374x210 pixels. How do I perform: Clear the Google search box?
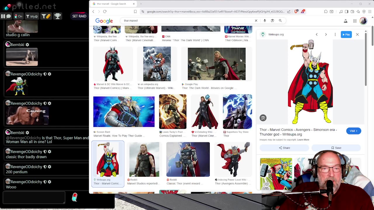click(256, 21)
